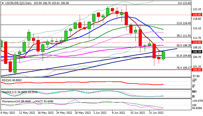203x116 pixels.
Task: Click the last green candle on the right
Action: point(164,55)
